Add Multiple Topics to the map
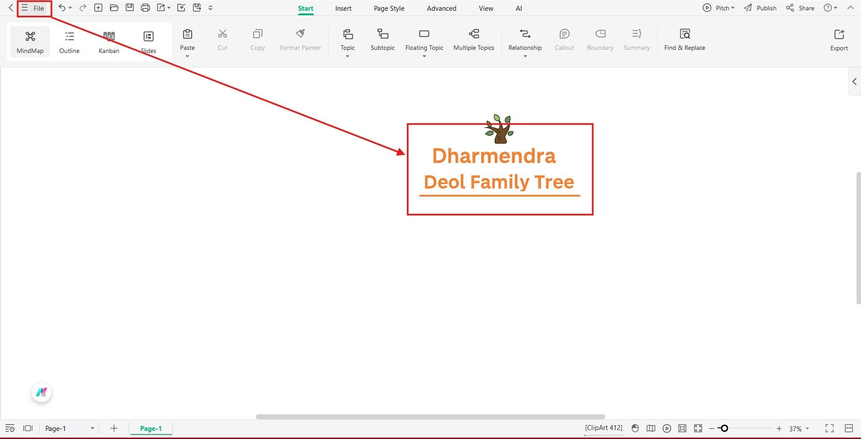The image size is (861, 439). point(474,40)
